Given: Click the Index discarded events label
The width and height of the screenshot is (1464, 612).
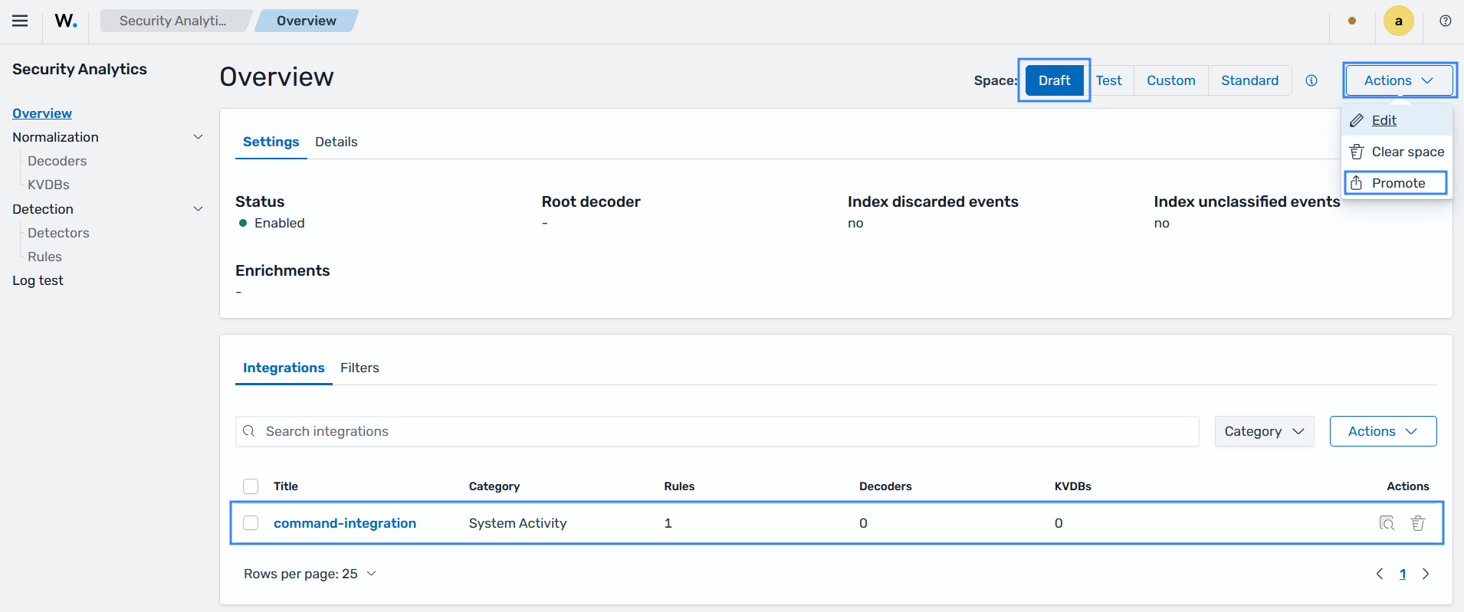Looking at the screenshot, I should (x=933, y=201).
